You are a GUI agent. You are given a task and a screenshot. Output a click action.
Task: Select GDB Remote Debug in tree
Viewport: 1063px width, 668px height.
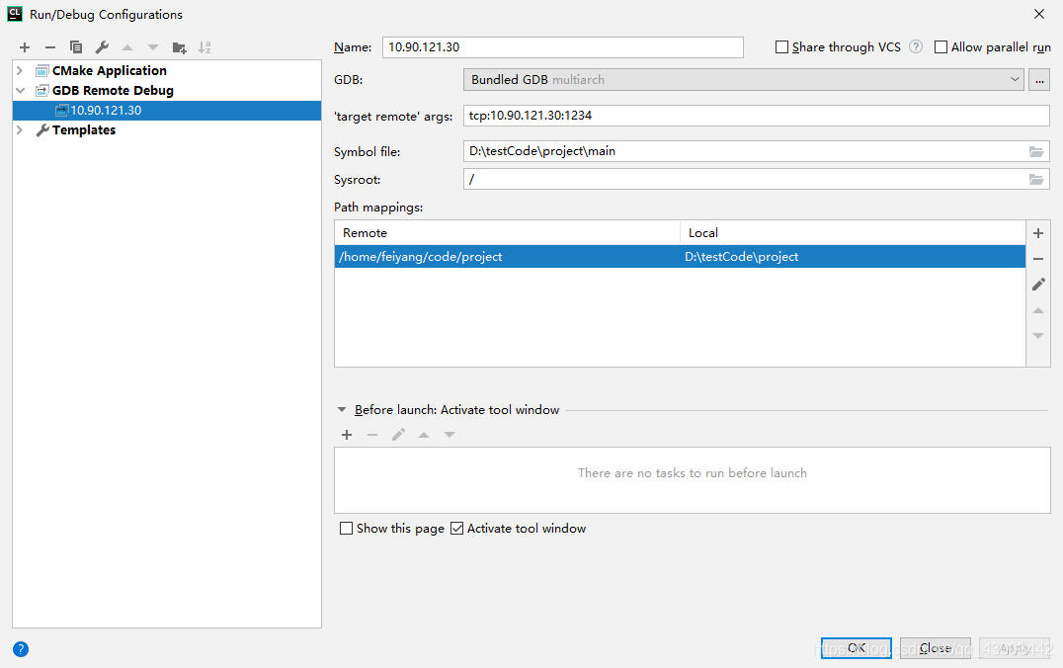point(113,90)
